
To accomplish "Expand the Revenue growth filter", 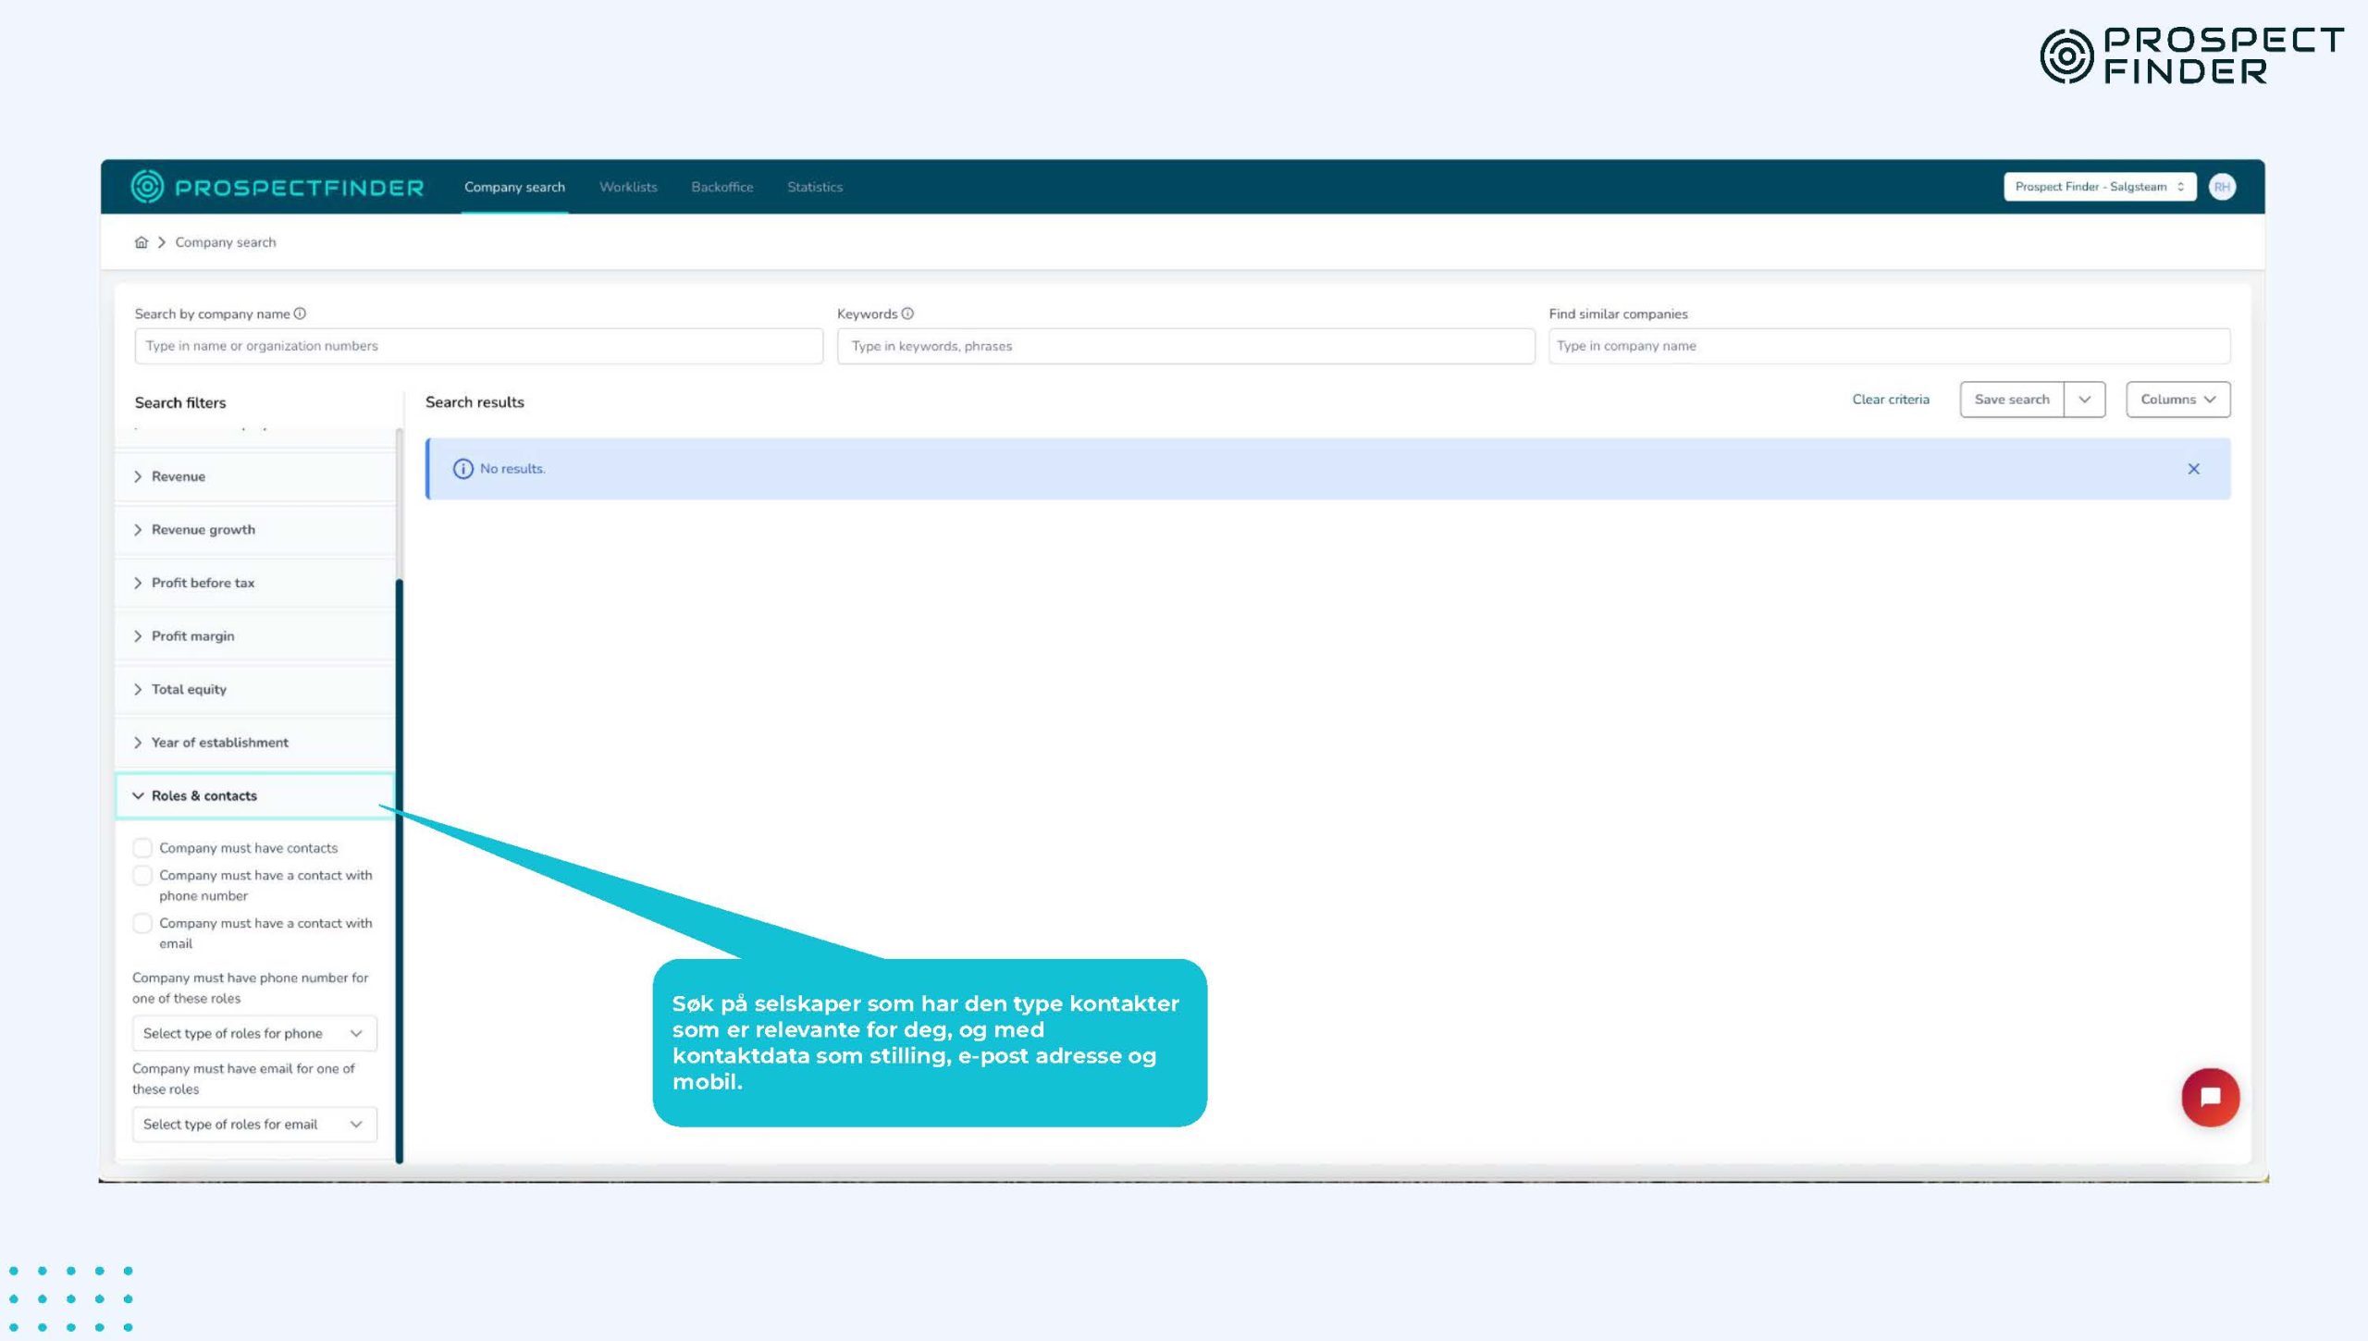I will (203, 530).
